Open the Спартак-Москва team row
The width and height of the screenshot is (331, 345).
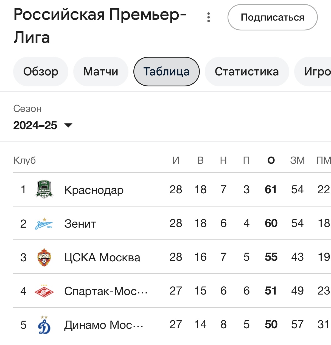(x=106, y=291)
